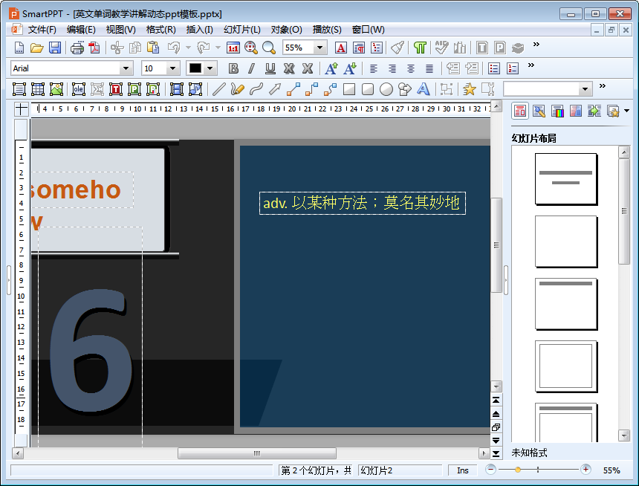Open the 文件(F) menu

[42, 30]
